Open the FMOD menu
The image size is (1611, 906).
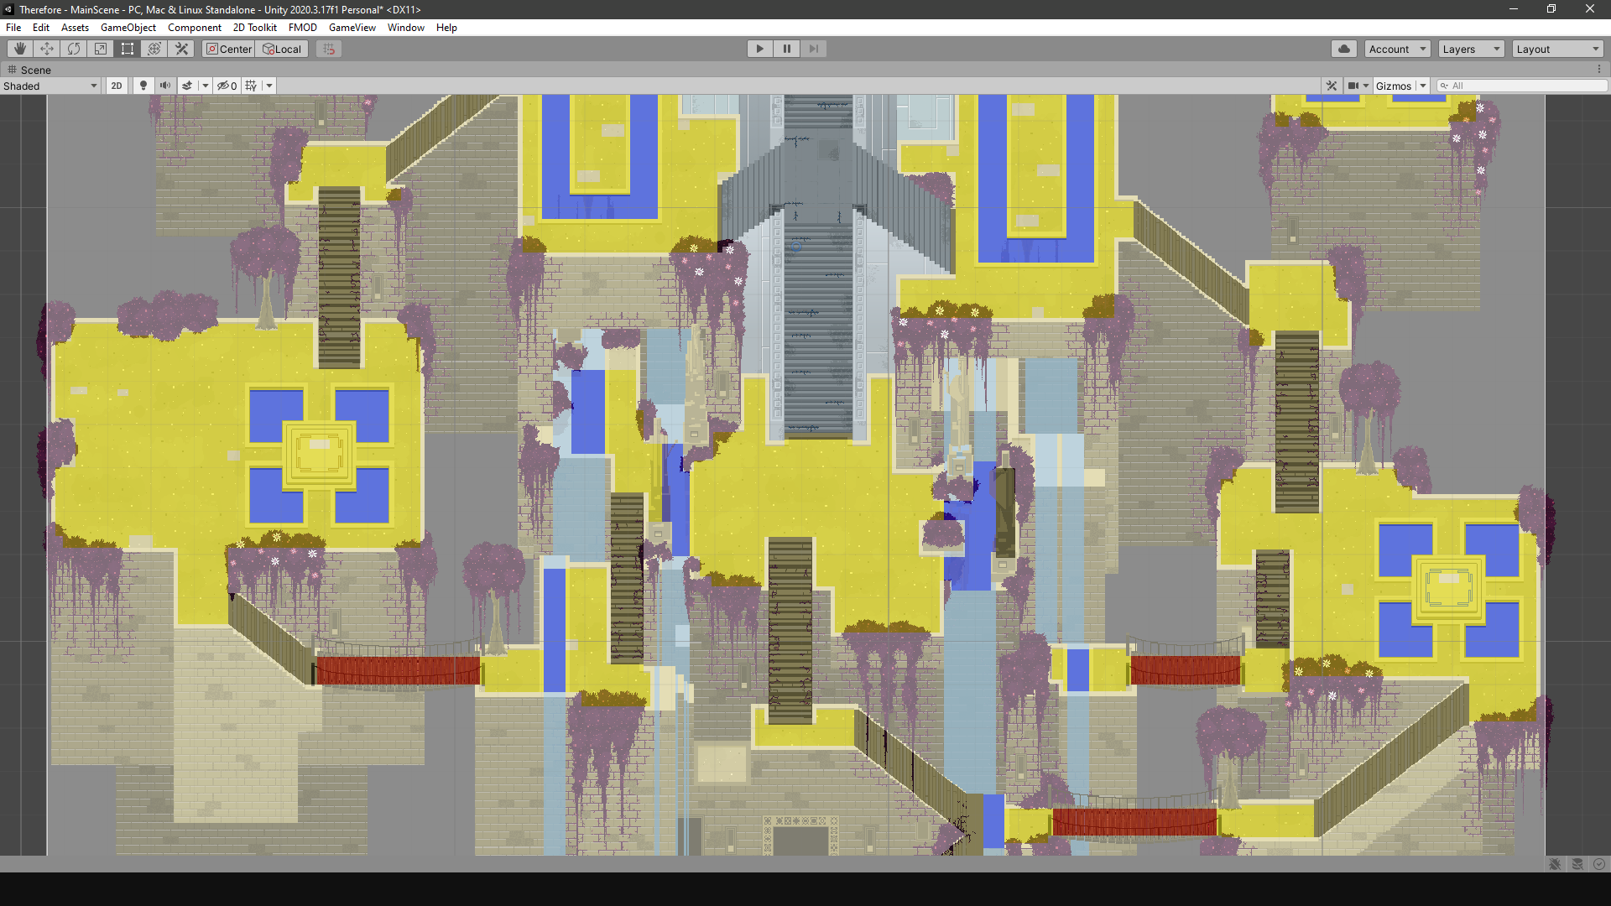(x=302, y=28)
